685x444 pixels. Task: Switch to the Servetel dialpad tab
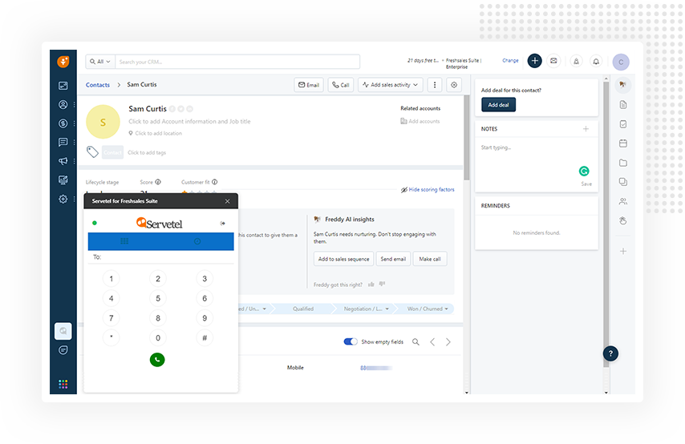(124, 241)
